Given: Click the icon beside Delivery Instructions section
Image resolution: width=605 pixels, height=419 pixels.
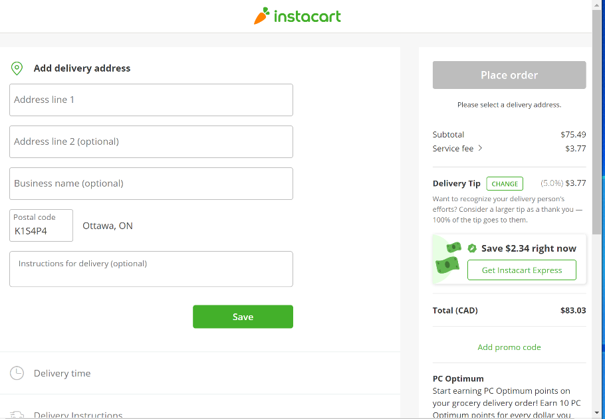Looking at the screenshot, I should click(17, 415).
